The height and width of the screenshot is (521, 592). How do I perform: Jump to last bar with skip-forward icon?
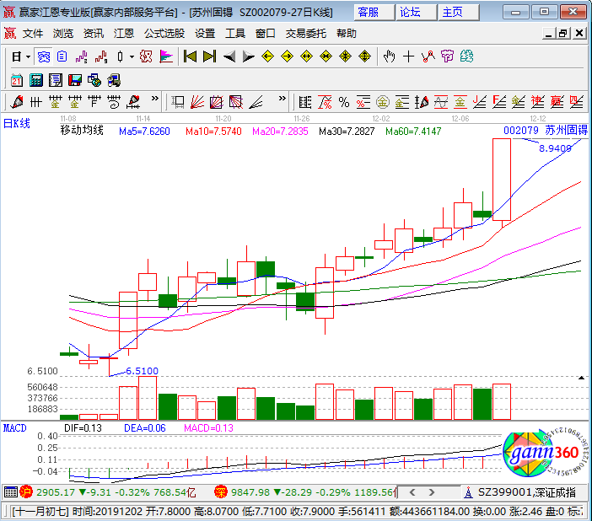tap(209, 56)
